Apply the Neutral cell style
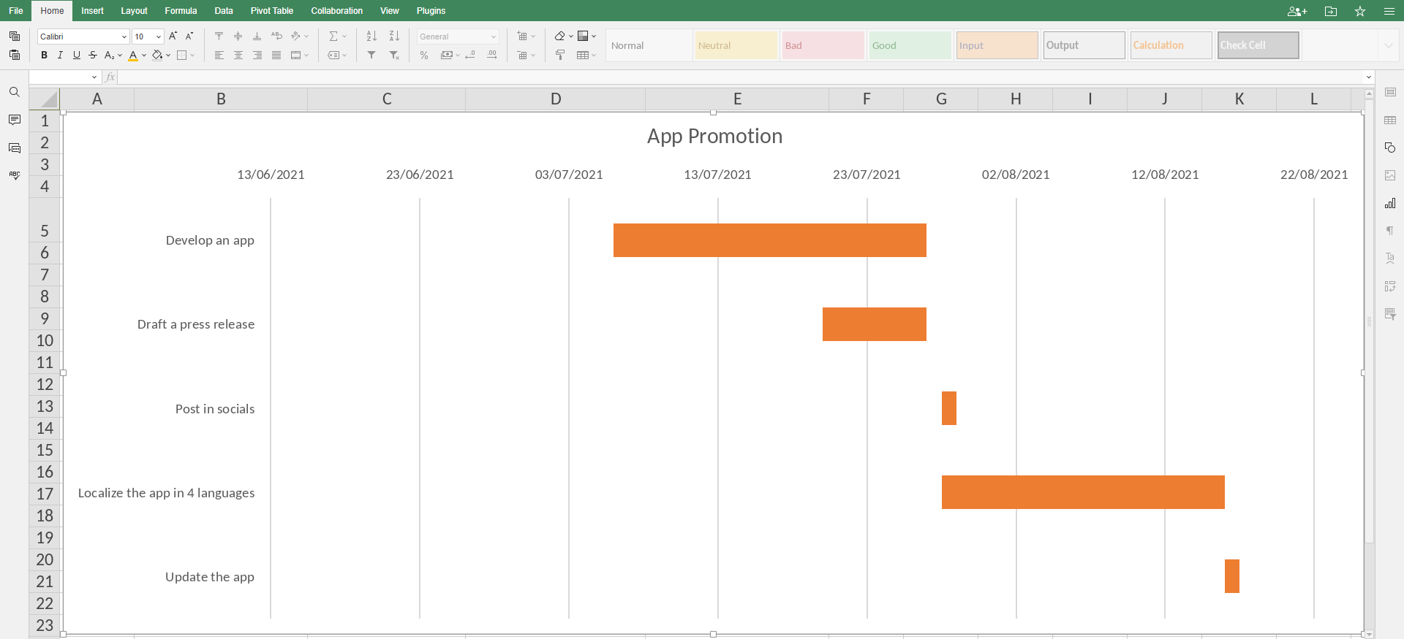This screenshot has height=639, width=1404. [736, 45]
